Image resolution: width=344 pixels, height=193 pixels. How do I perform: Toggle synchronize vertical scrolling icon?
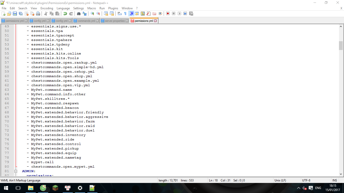106,14
